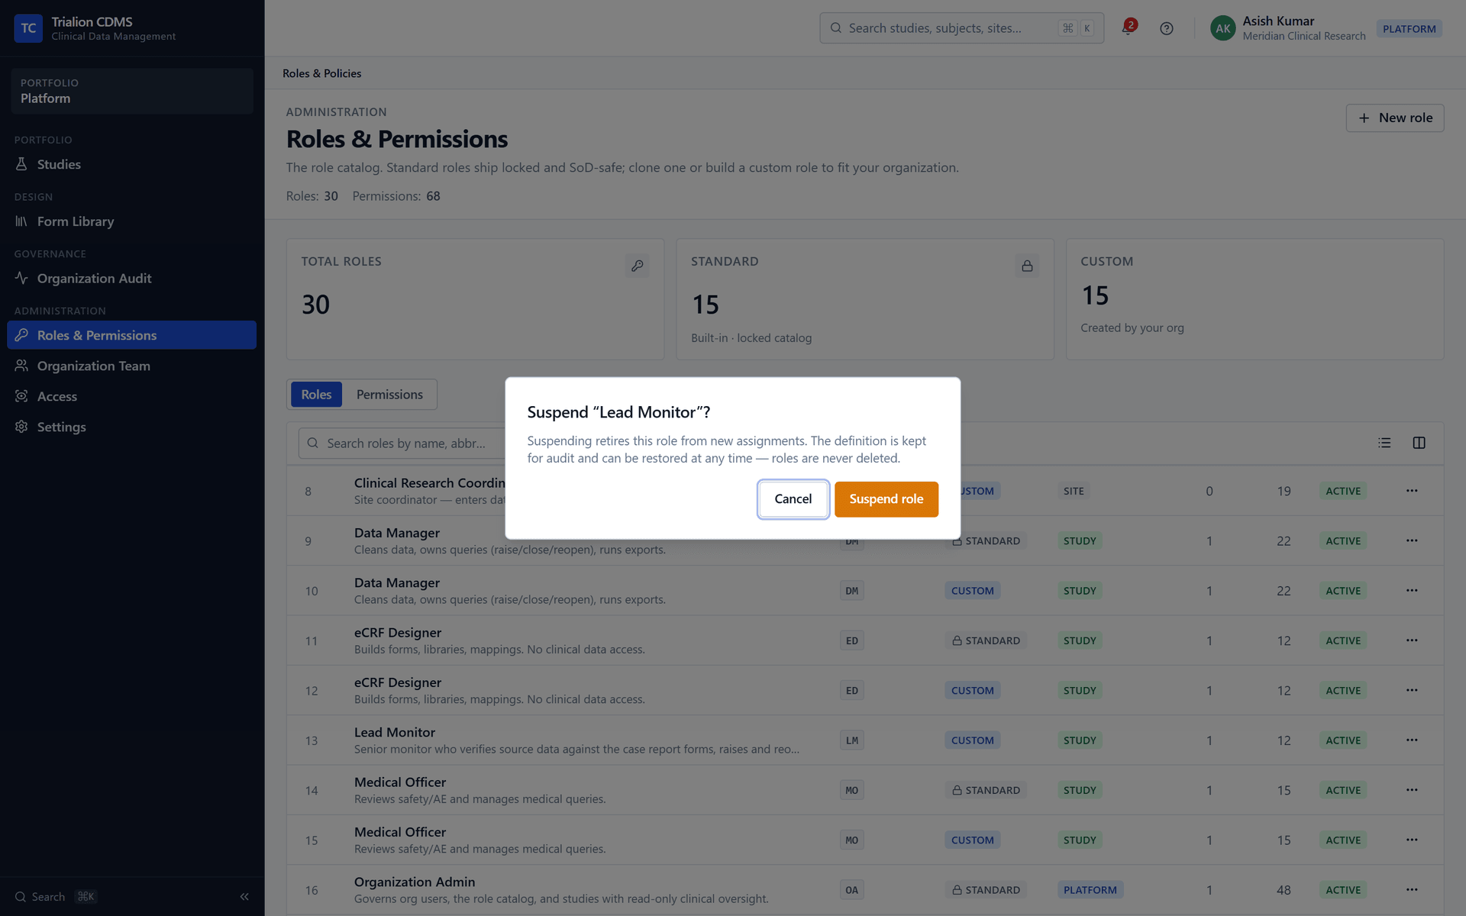Focus the search roles by name field
Screen dimensions: 1466x916
402,443
